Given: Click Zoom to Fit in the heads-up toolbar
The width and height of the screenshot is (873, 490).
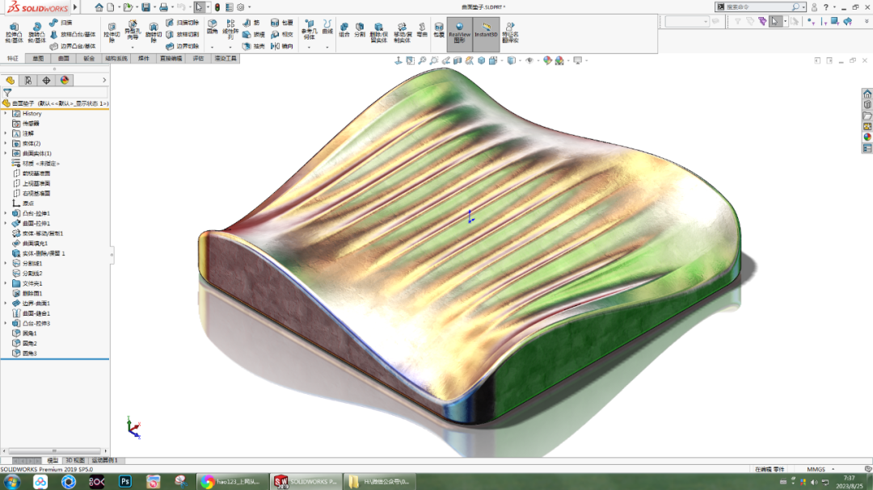Looking at the screenshot, I should [x=421, y=60].
